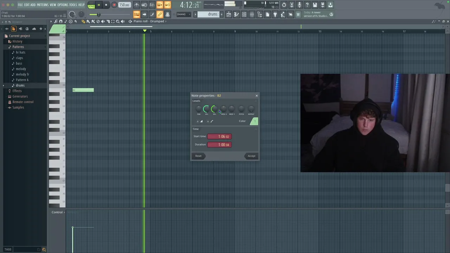Viewport: 450px width, 253px height.
Task: Click the red record button
Action: [114, 5]
